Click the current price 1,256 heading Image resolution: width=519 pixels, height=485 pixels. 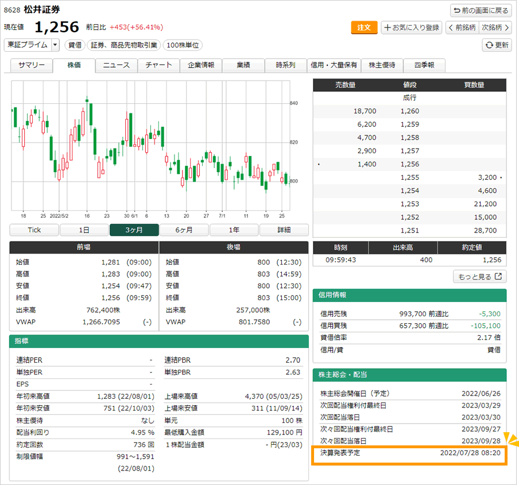(x=57, y=27)
